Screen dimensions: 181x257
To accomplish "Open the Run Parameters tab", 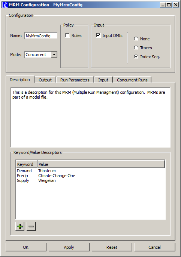I will click(75, 80).
